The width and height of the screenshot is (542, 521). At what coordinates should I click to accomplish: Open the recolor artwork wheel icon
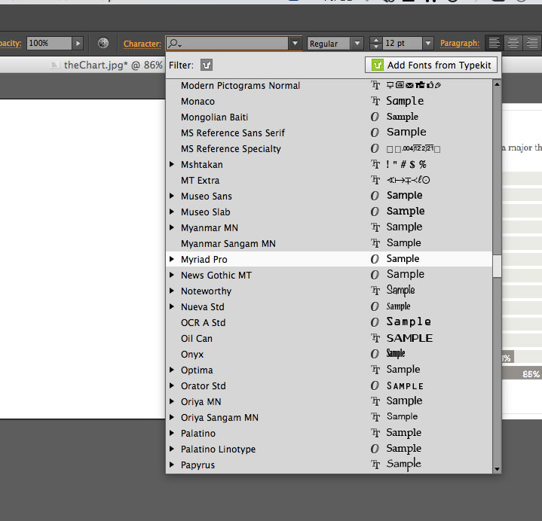(x=103, y=43)
